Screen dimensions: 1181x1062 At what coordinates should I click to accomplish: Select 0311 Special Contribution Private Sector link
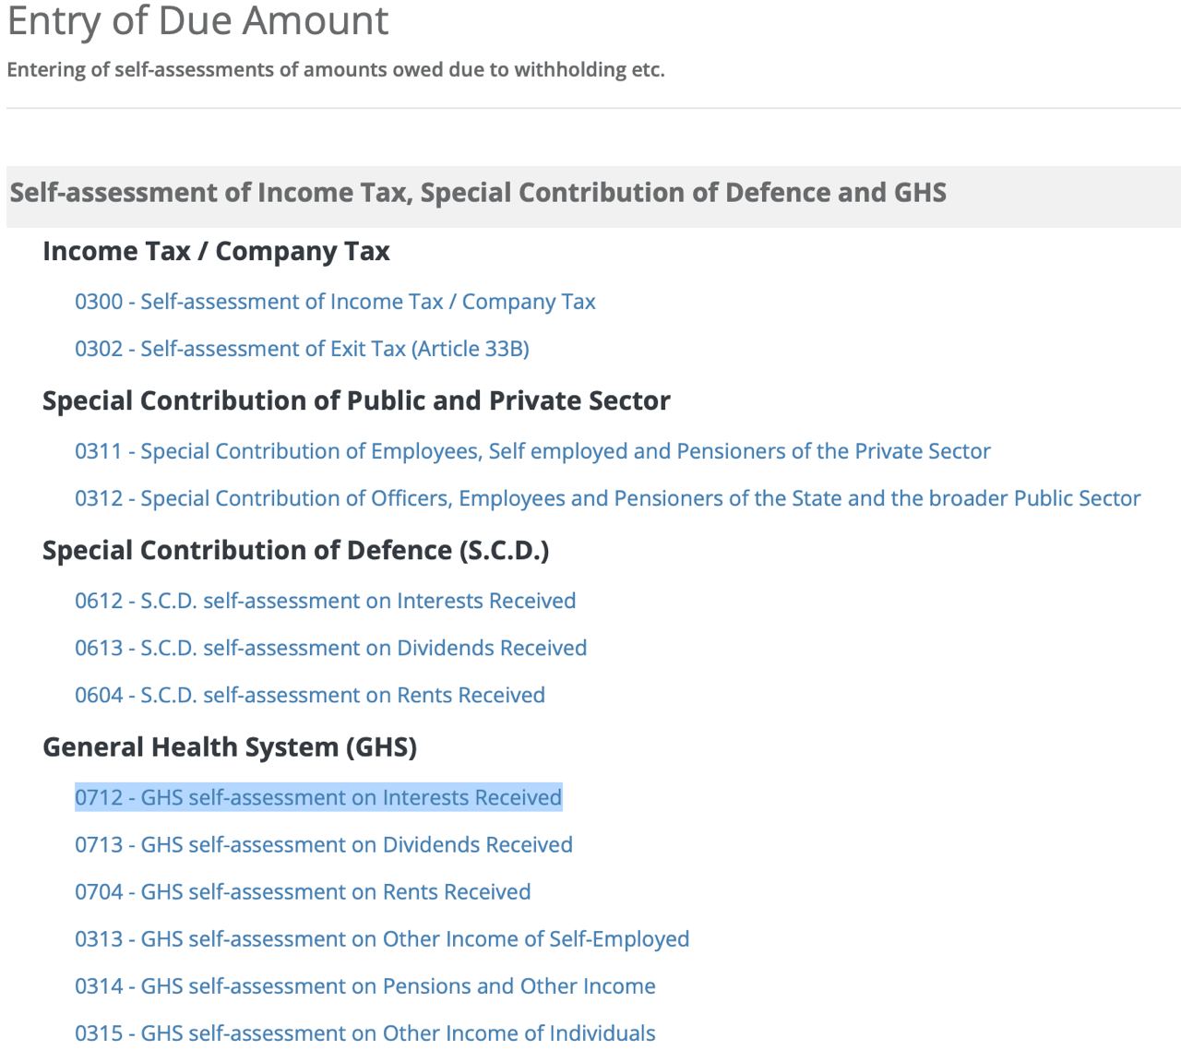tap(532, 451)
